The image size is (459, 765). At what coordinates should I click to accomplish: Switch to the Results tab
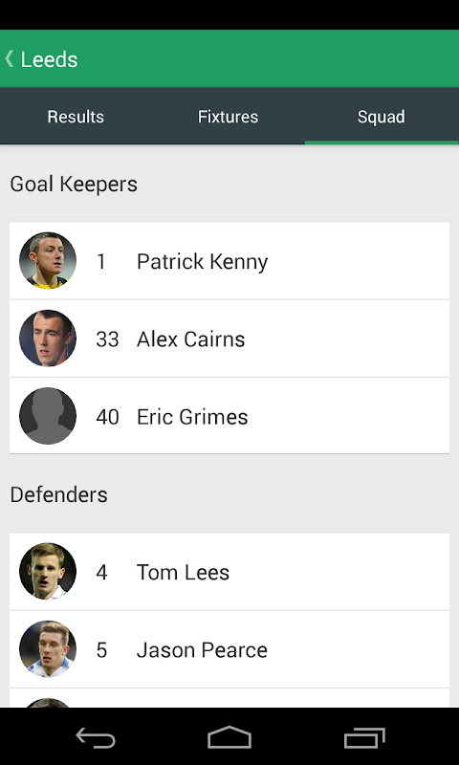point(76,117)
